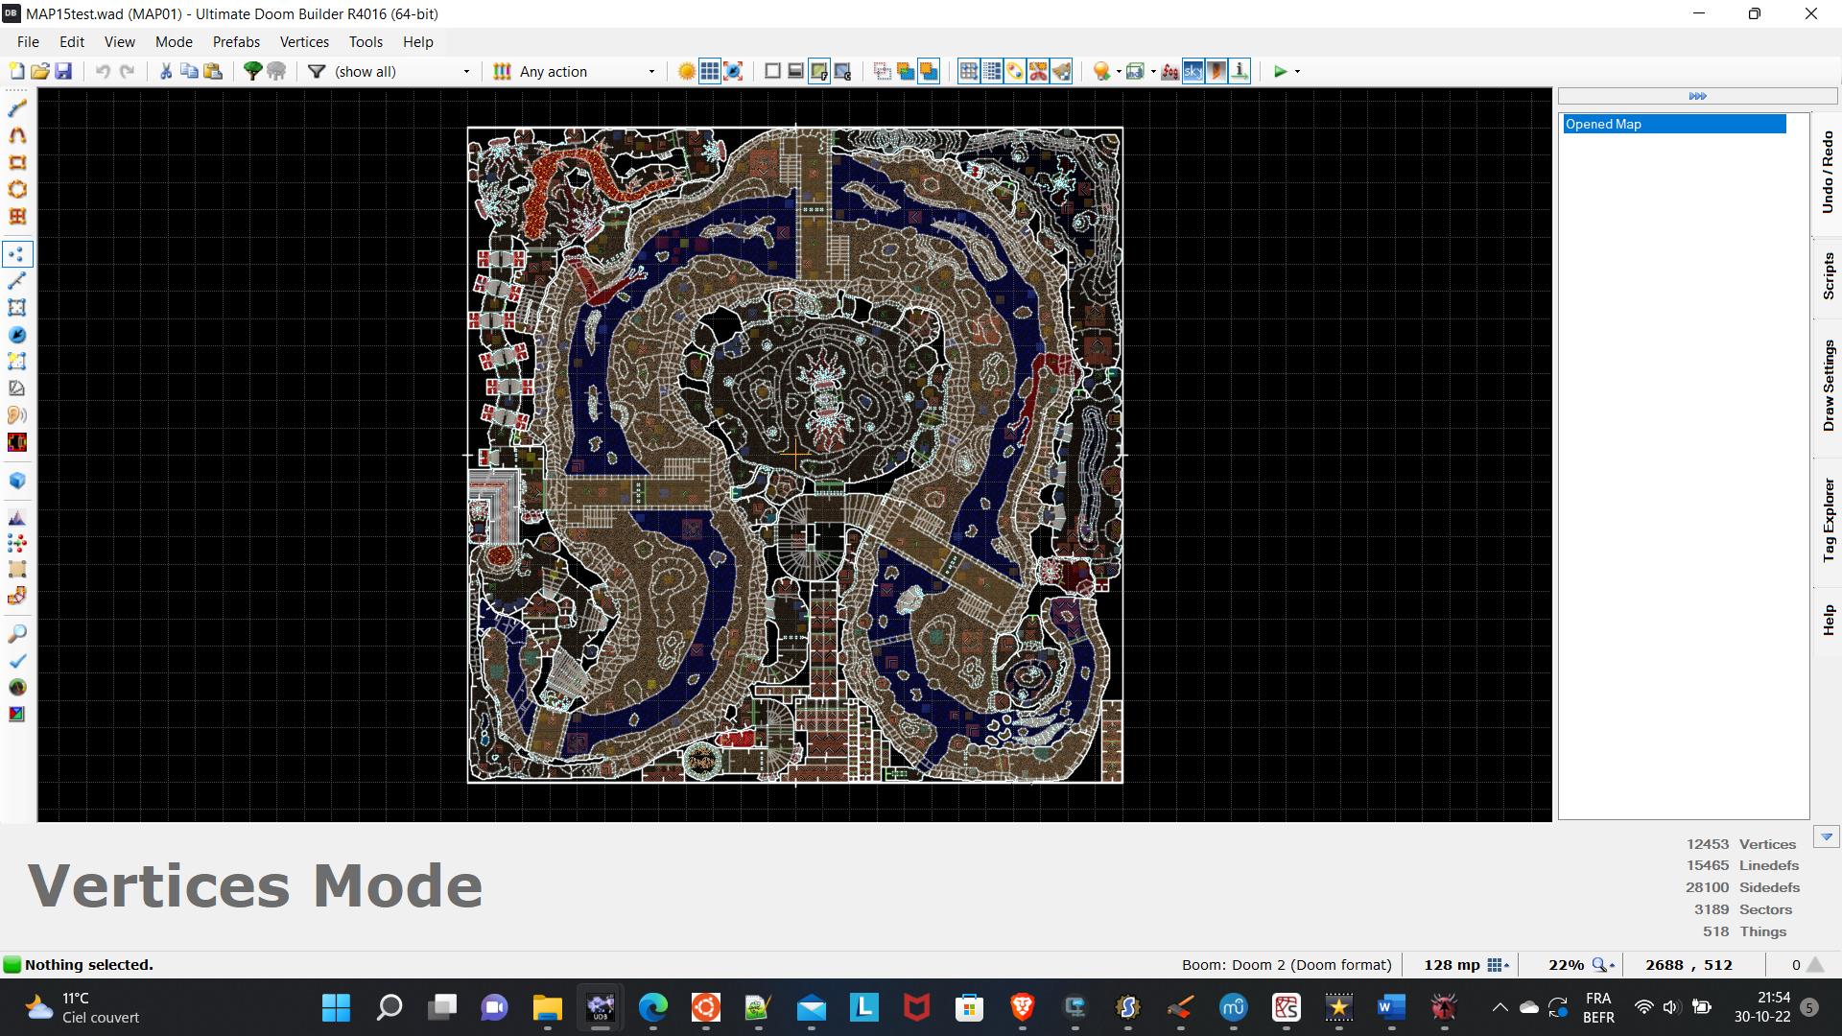Open the Edit menu
The height and width of the screenshot is (1036, 1842).
(x=72, y=42)
